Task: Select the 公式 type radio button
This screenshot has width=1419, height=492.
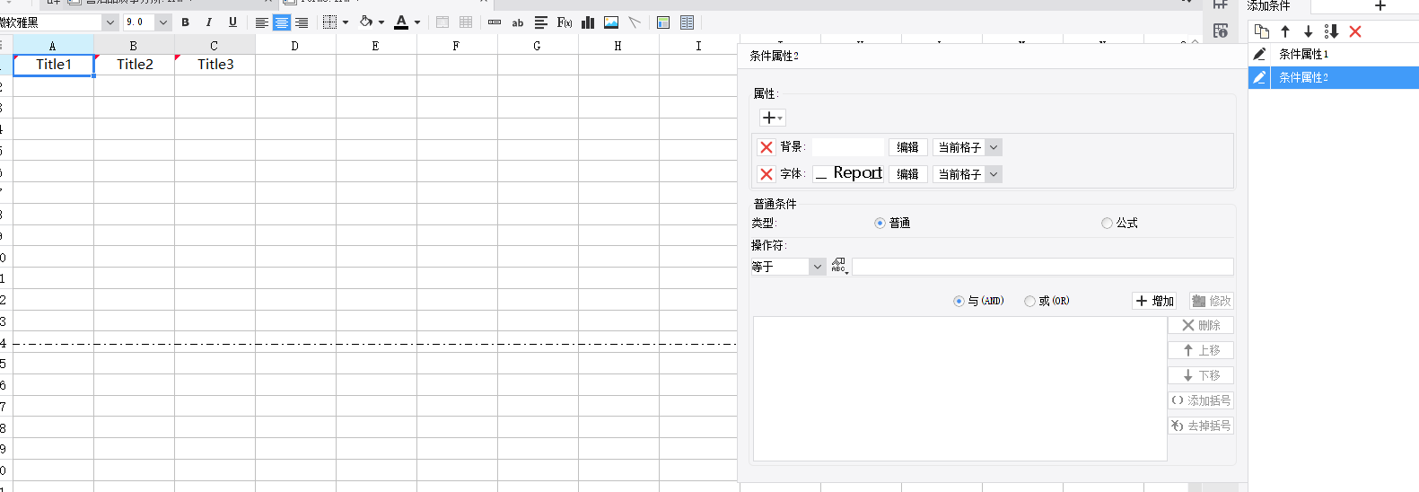Action: (1107, 224)
